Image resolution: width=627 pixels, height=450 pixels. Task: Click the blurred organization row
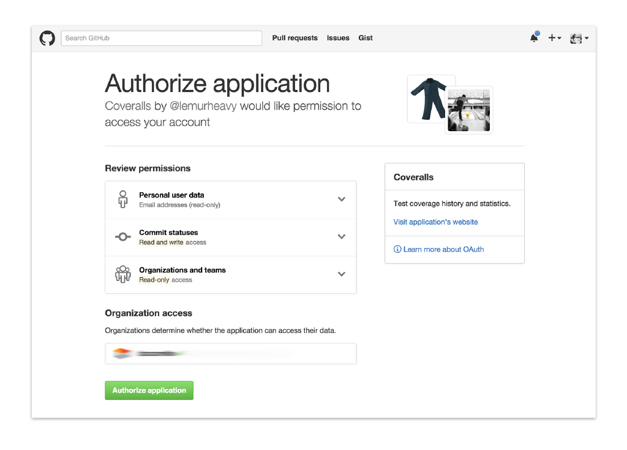(231, 354)
